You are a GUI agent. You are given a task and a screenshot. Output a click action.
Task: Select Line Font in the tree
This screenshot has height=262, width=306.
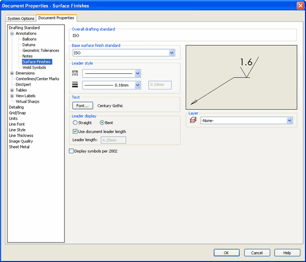pos(17,124)
